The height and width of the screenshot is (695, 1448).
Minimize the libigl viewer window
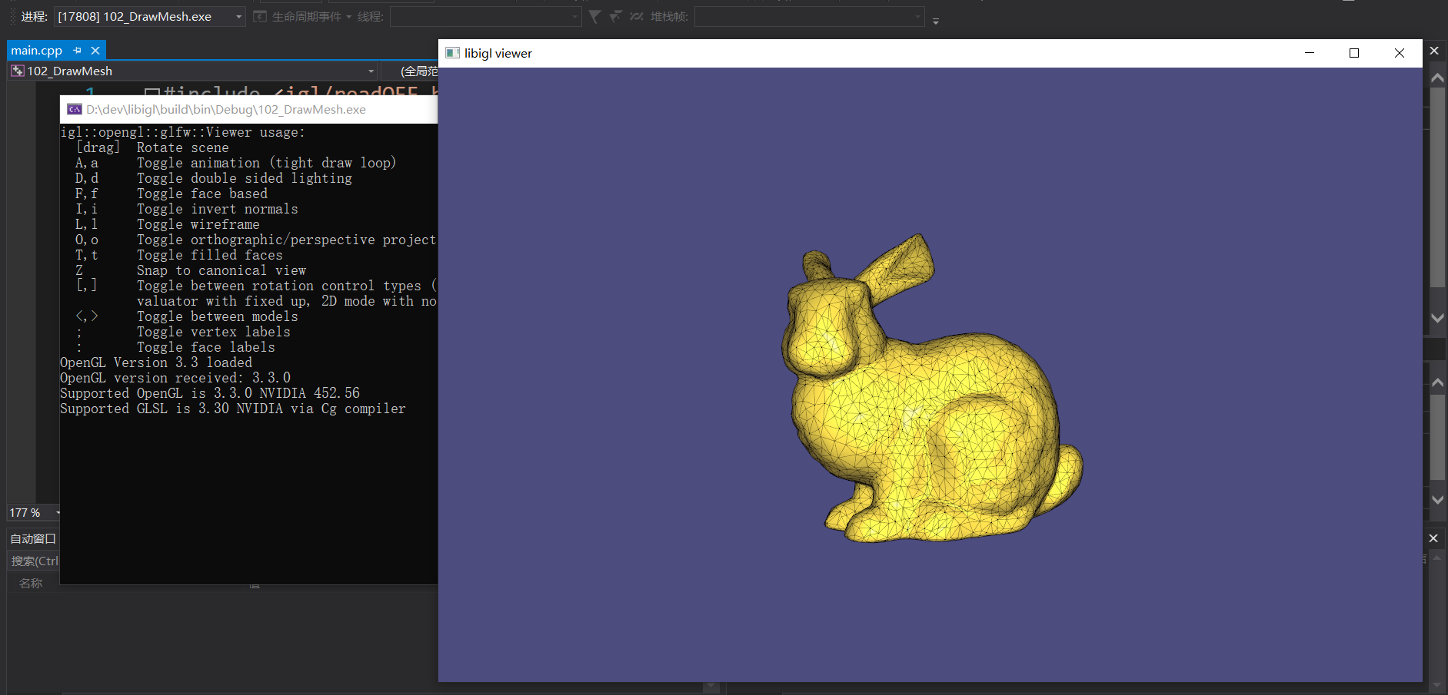(1310, 53)
